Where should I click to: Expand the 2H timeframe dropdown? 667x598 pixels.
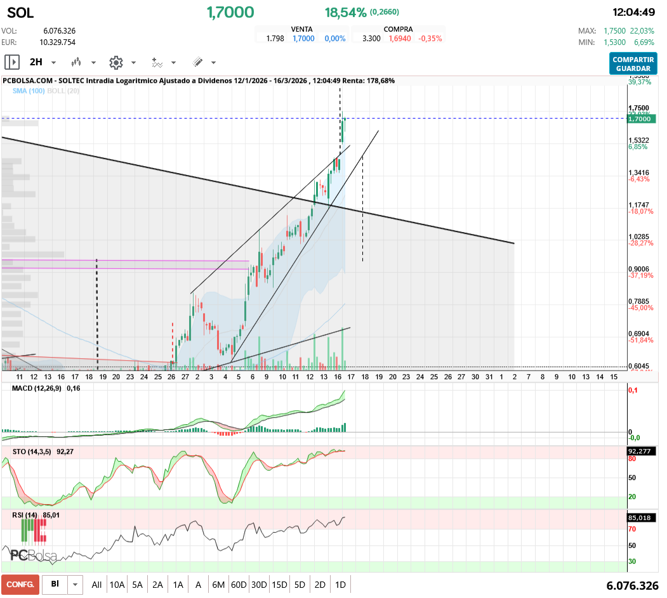(53, 63)
